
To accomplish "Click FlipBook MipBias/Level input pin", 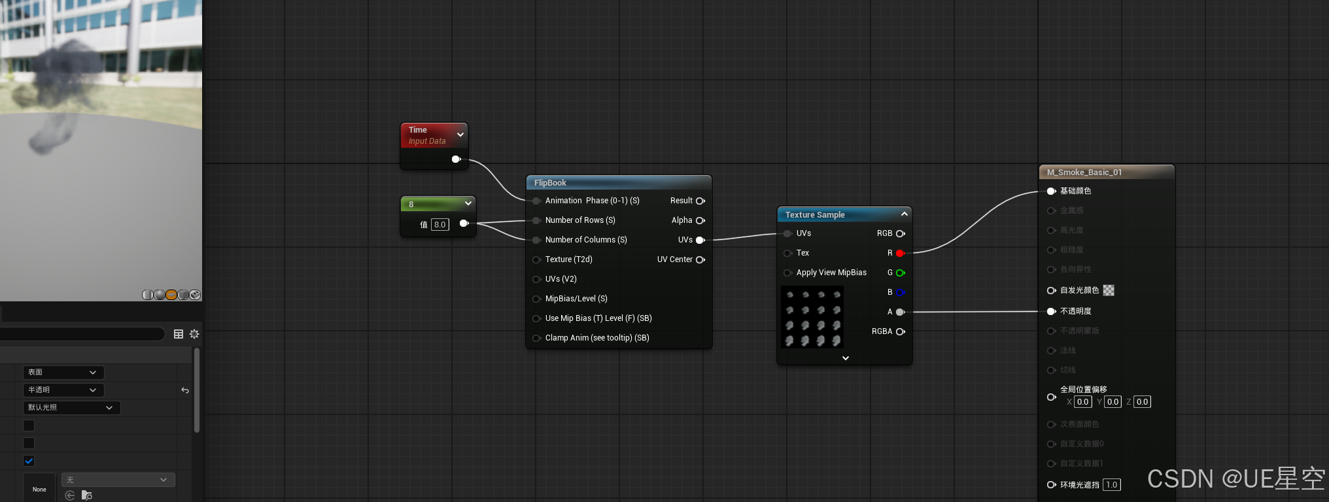I will (x=536, y=299).
